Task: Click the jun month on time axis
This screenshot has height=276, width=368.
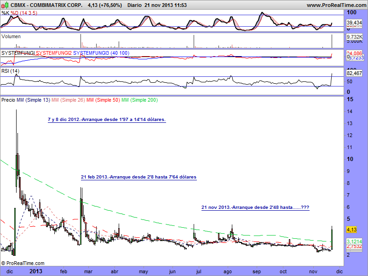Action: (172, 272)
